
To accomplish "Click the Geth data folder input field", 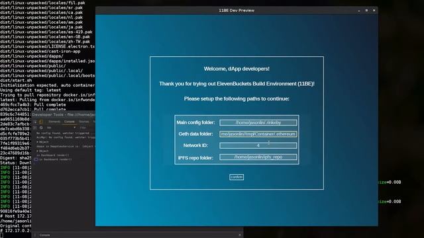I will tap(258, 134).
